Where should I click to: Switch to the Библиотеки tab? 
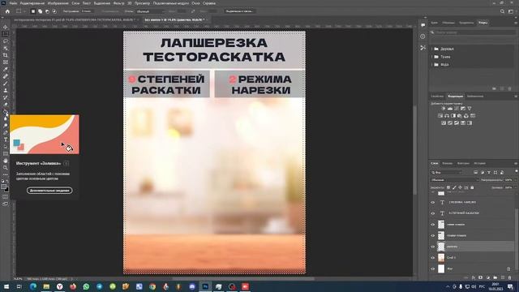(475, 97)
